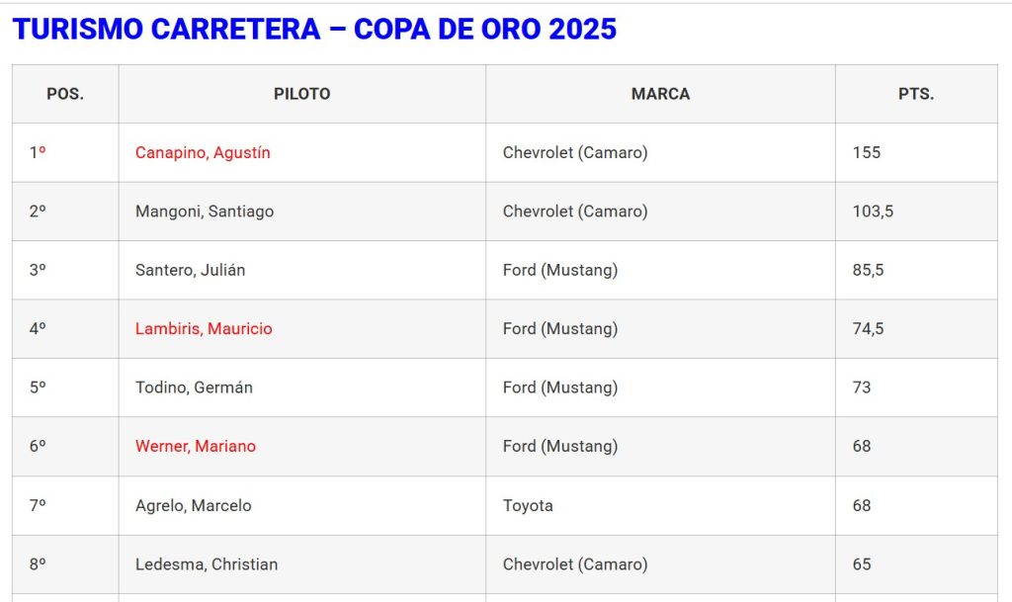Viewport: 1012px width, 602px height.
Task: Click Ford (Mustang) in Santero's row
Action: 560,270
